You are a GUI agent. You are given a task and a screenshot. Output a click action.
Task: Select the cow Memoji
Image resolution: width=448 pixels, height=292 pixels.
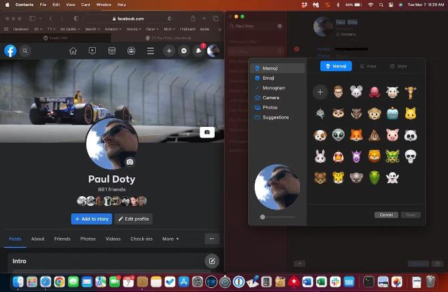pyautogui.click(x=392, y=92)
